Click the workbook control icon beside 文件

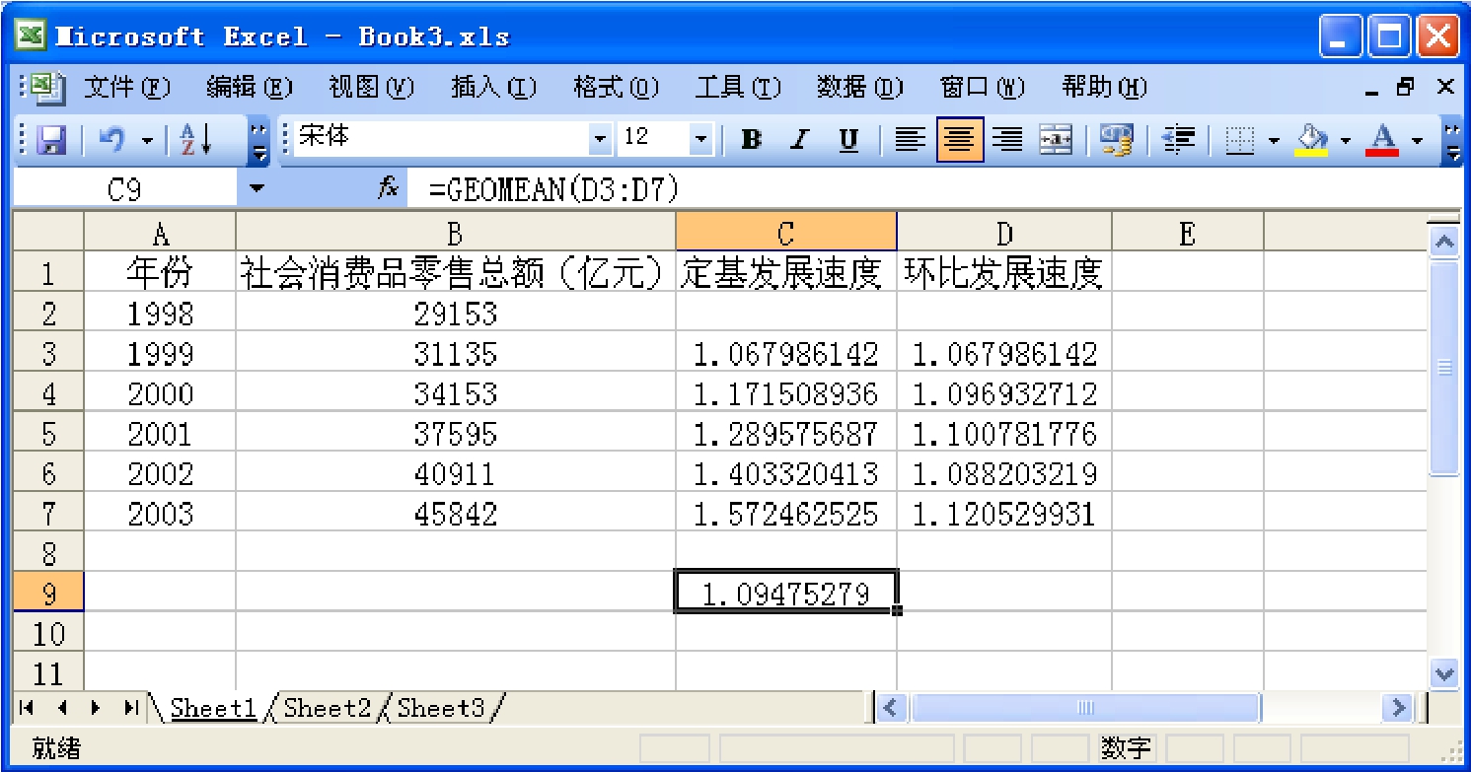click(x=45, y=89)
